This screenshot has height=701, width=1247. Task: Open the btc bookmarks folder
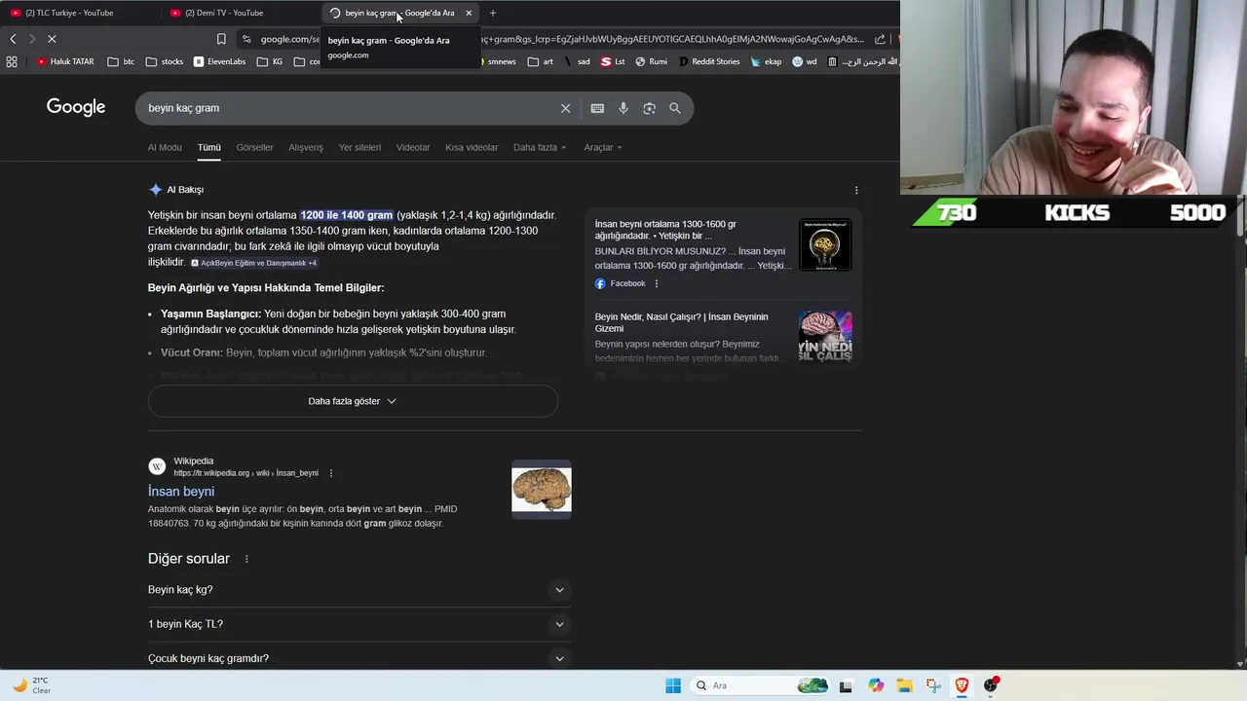point(121,61)
